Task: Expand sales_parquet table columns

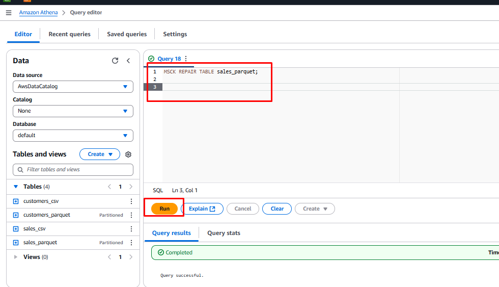Action: 15,243
